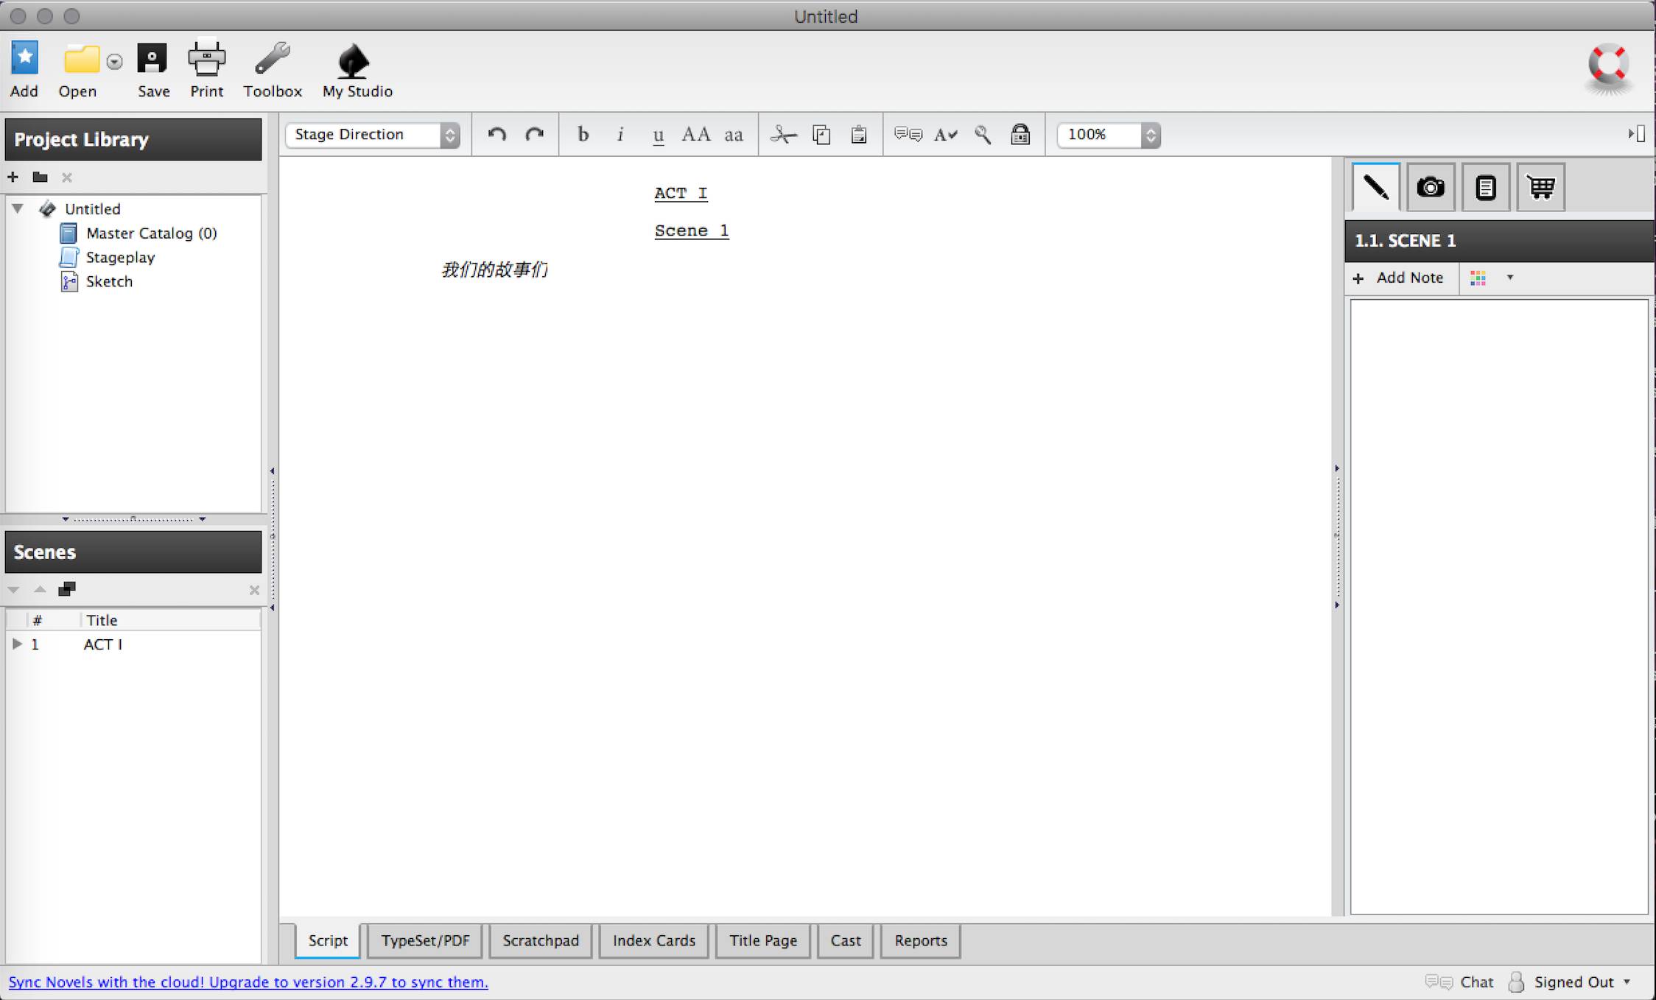This screenshot has height=1000, width=1656.
Task: Switch to the Index Cards tab
Action: coord(653,940)
